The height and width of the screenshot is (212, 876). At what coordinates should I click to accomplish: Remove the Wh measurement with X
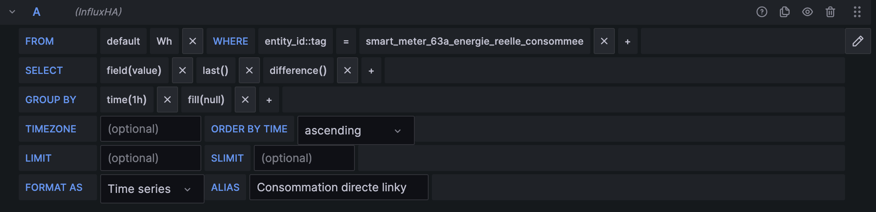click(x=193, y=41)
